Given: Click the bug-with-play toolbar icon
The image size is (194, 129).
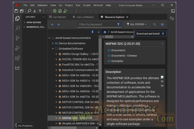Looking at the screenshot, I should (65, 11).
